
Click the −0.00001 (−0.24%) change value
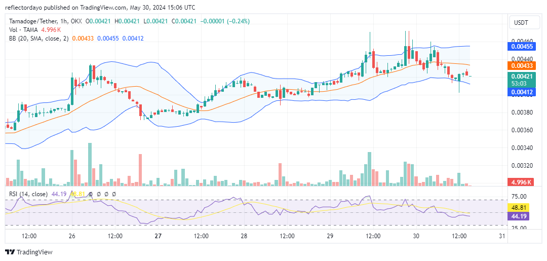225,21
